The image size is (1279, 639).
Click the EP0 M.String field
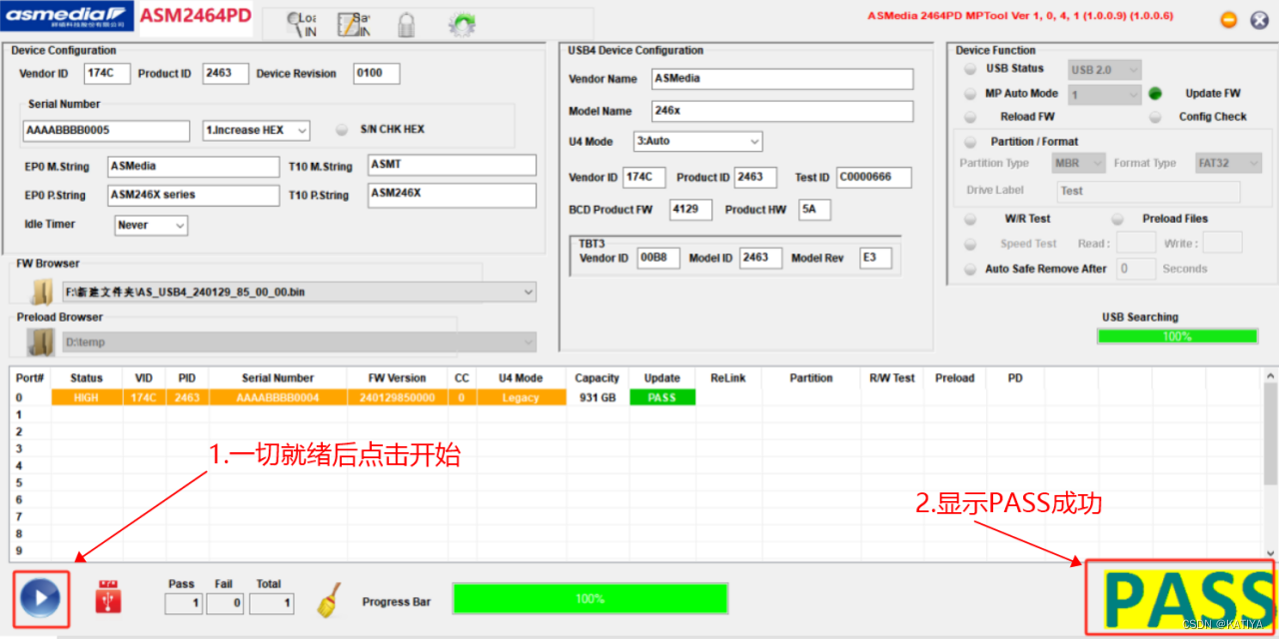pos(193,166)
